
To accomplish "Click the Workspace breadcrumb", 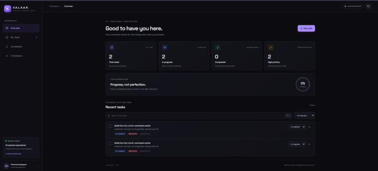I will (54, 6).
